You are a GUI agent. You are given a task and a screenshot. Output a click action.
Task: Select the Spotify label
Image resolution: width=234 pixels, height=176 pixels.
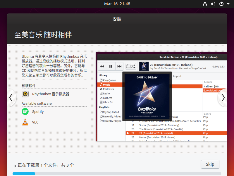(38, 112)
